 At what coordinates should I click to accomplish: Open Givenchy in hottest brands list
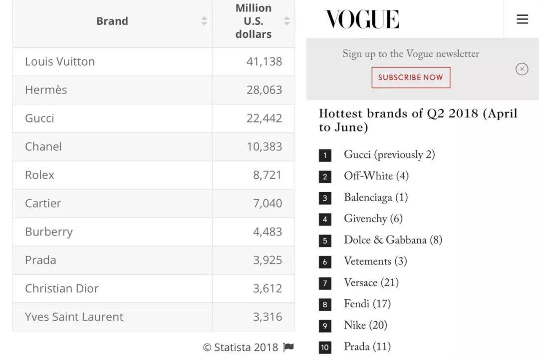pos(373,219)
